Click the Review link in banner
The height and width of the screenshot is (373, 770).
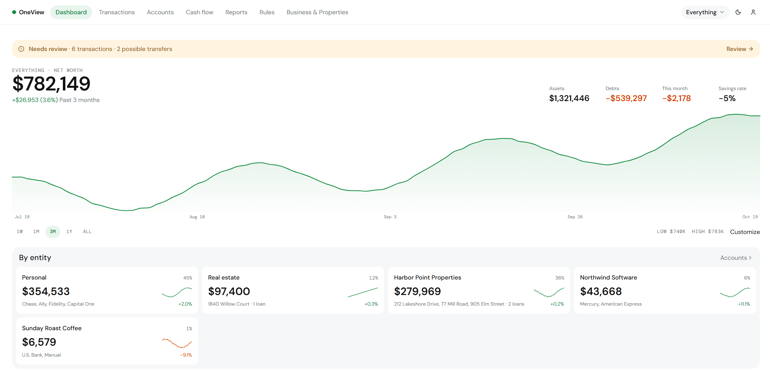point(740,49)
